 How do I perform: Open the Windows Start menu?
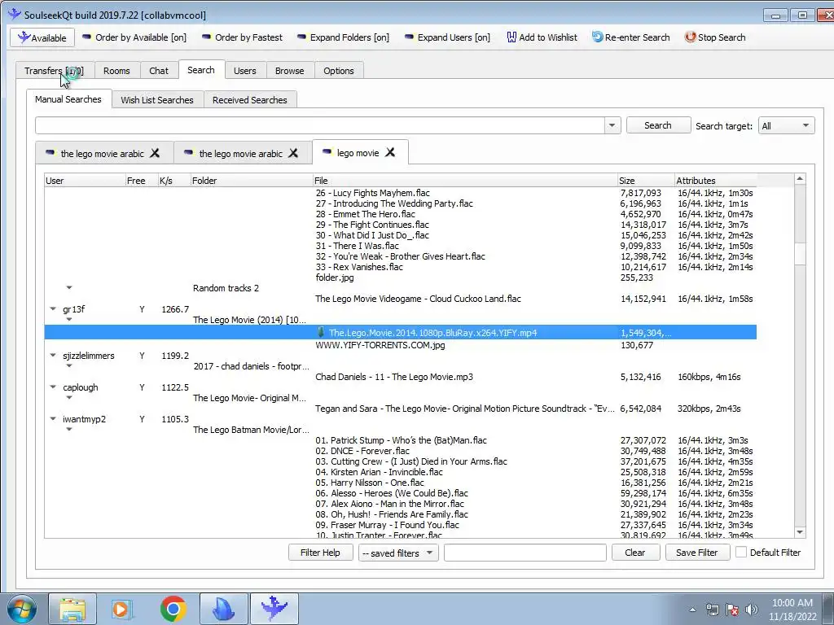click(x=20, y=609)
